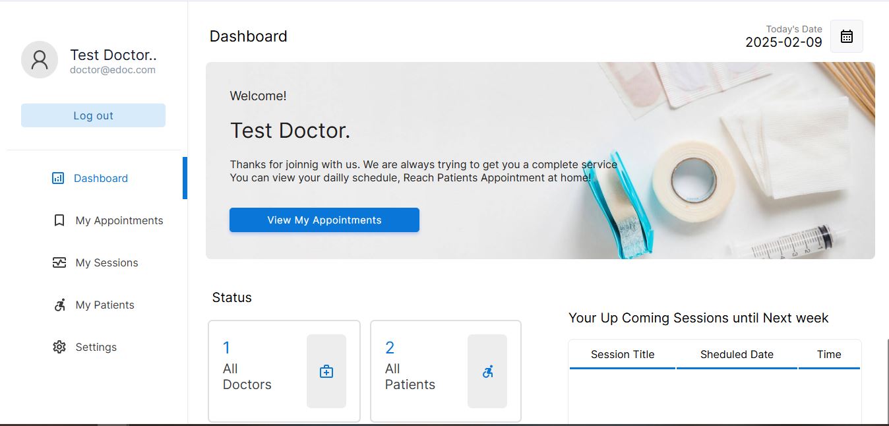Log out of the doctor account
The image size is (889, 426).
[x=93, y=115]
